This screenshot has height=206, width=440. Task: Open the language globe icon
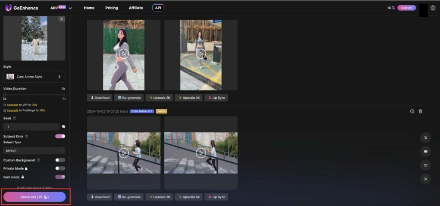[x=433, y=8]
